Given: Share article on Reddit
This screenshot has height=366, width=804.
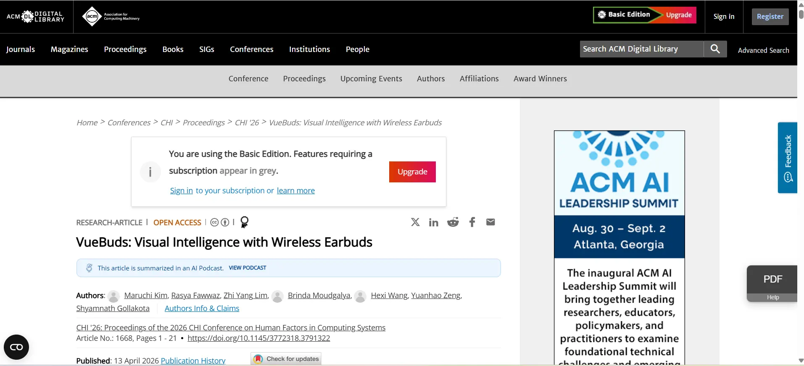Looking at the screenshot, I should [x=453, y=222].
